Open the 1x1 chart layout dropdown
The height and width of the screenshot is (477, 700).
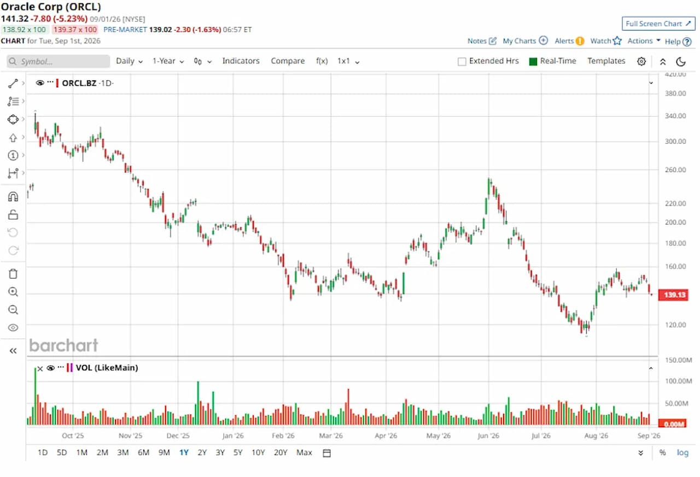348,61
